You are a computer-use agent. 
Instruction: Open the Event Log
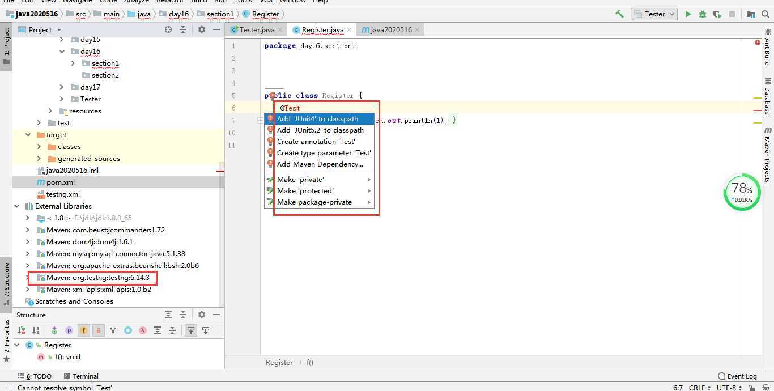coord(737,376)
